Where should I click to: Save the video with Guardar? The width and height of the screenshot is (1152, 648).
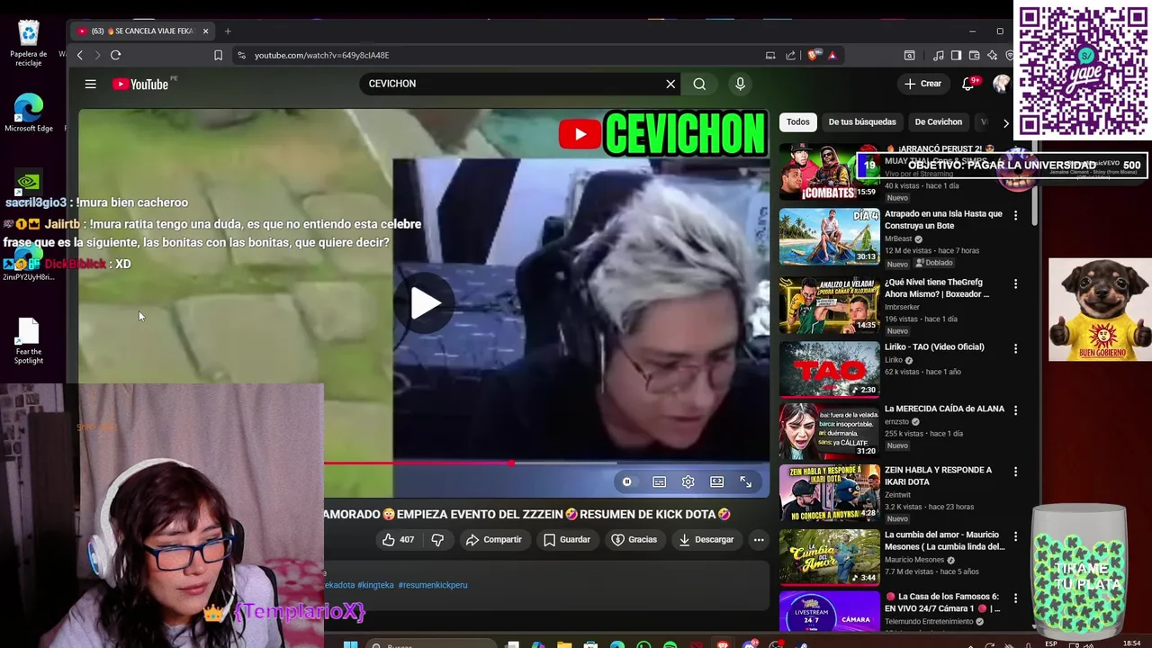567,540
